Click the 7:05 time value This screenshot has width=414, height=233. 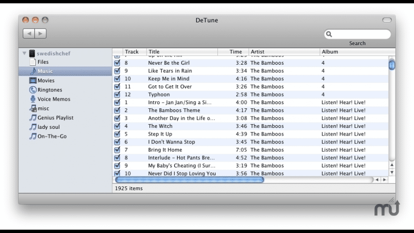[241, 150]
